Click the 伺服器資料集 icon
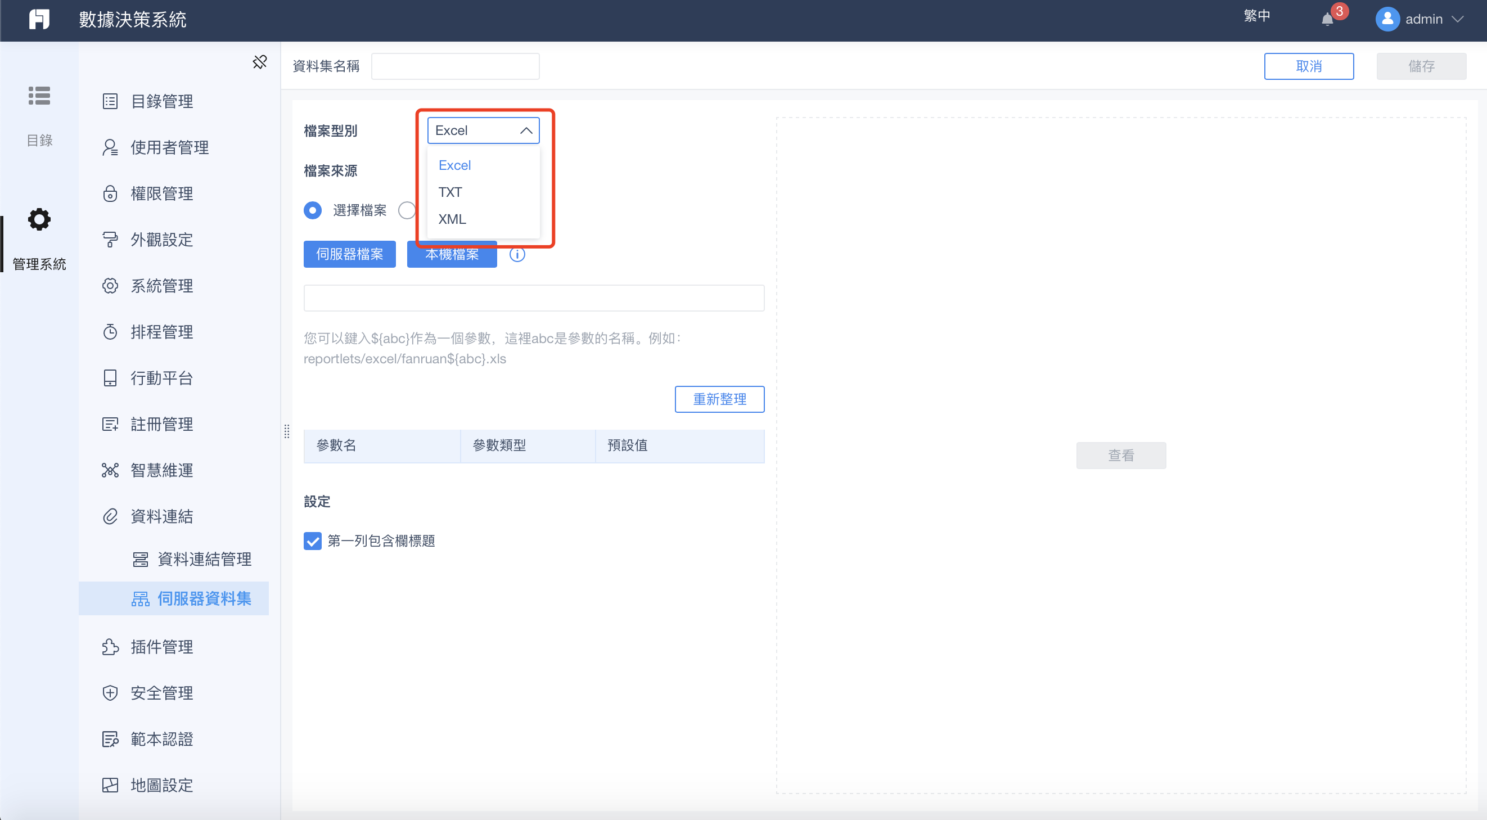 tap(140, 599)
